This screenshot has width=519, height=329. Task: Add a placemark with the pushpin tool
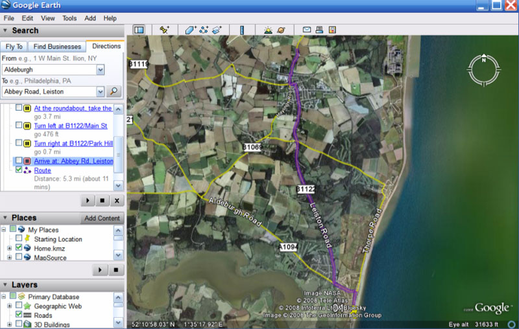point(164,30)
